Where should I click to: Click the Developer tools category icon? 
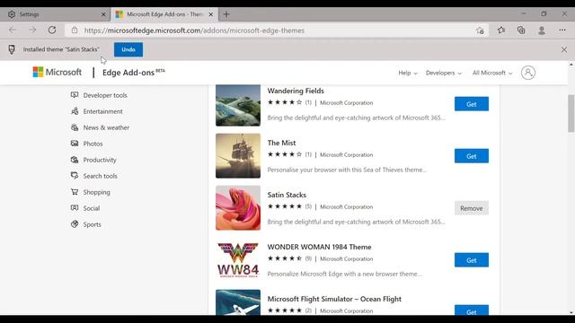(75, 95)
